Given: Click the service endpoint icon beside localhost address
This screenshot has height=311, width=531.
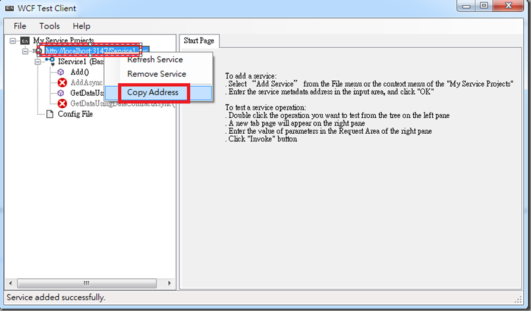Looking at the screenshot, I should click(x=39, y=51).
